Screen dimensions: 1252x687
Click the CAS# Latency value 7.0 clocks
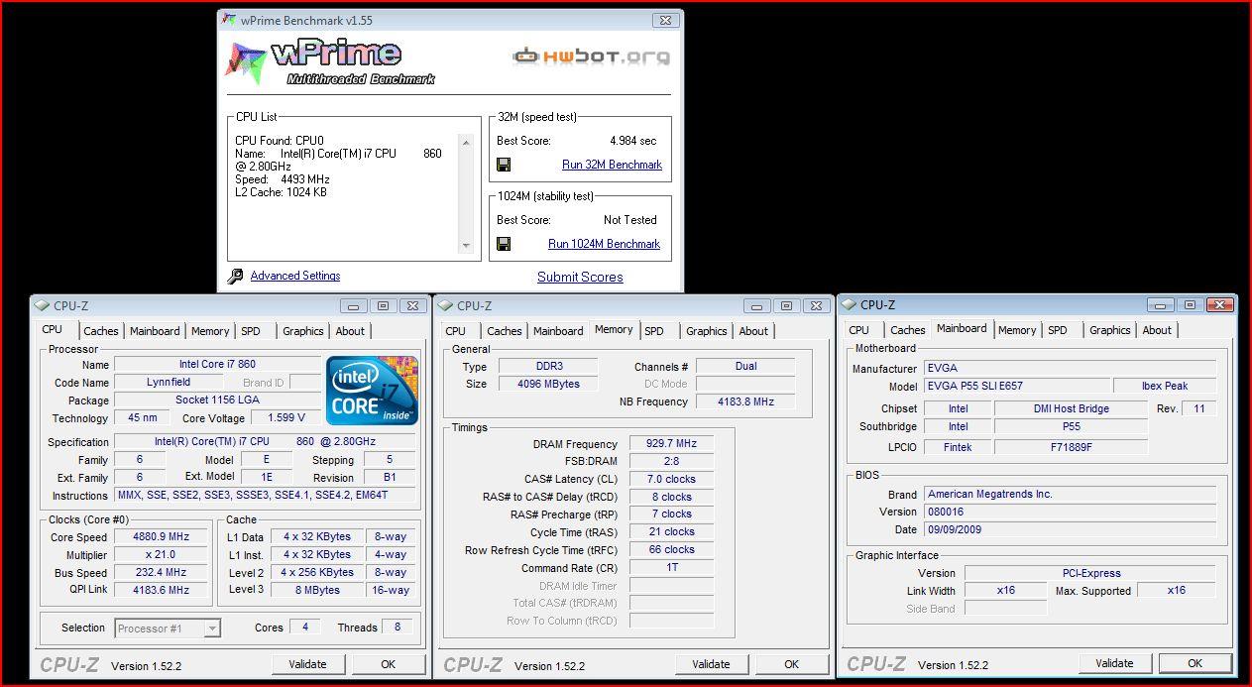point(671,479)
